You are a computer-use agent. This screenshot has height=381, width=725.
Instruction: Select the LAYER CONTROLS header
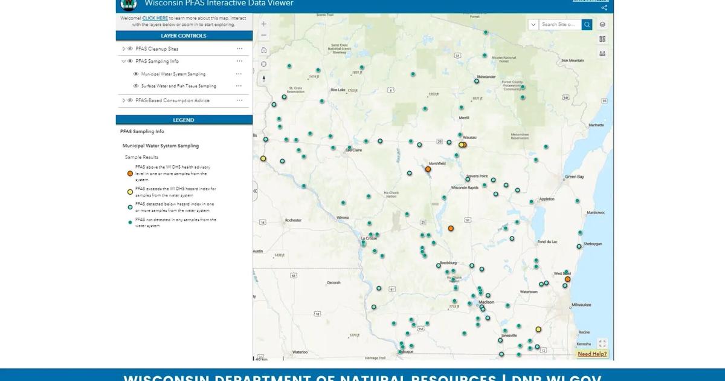[x=184, y=36]
